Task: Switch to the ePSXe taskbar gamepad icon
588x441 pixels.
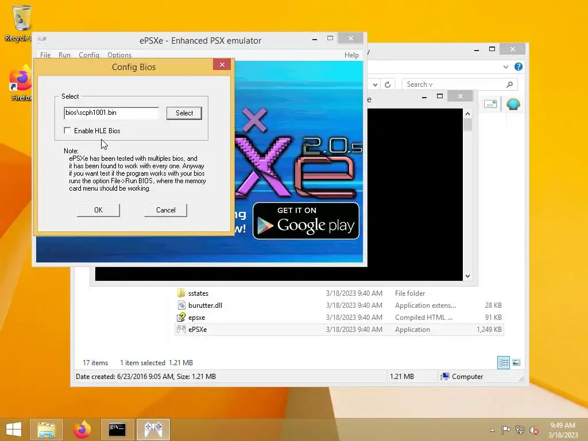Action: pyautogui.click(x=153, y=430)
